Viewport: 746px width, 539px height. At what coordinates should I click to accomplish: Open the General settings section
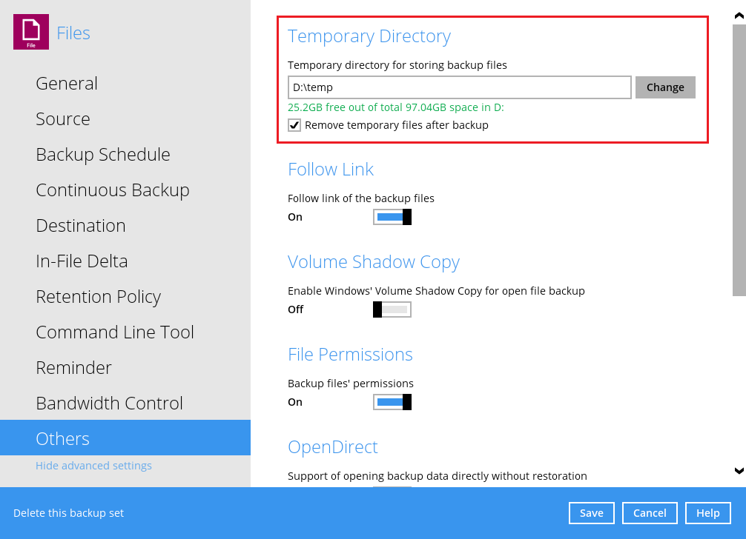(x=67, y=84)
